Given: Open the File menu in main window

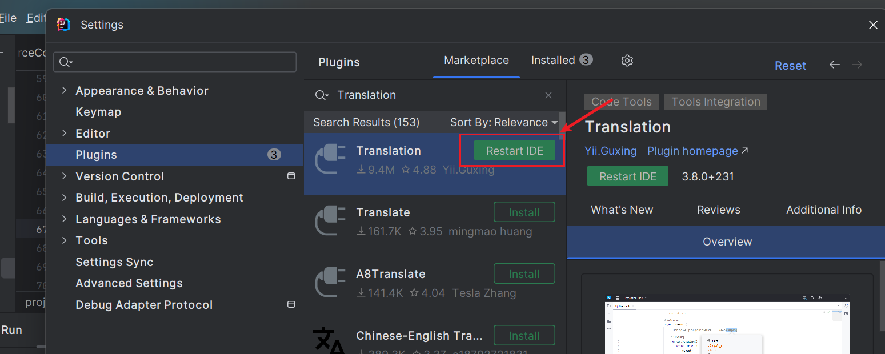Looking at the screenshot, I should click(8, 18).
